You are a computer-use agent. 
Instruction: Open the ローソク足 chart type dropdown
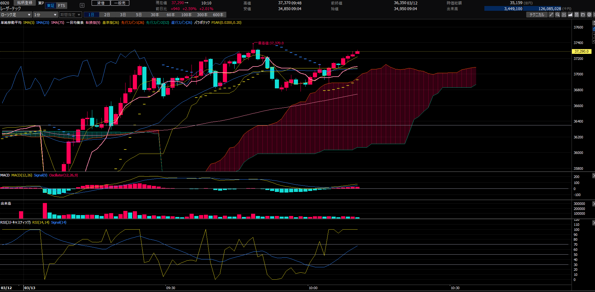click(x=16, y=15)
